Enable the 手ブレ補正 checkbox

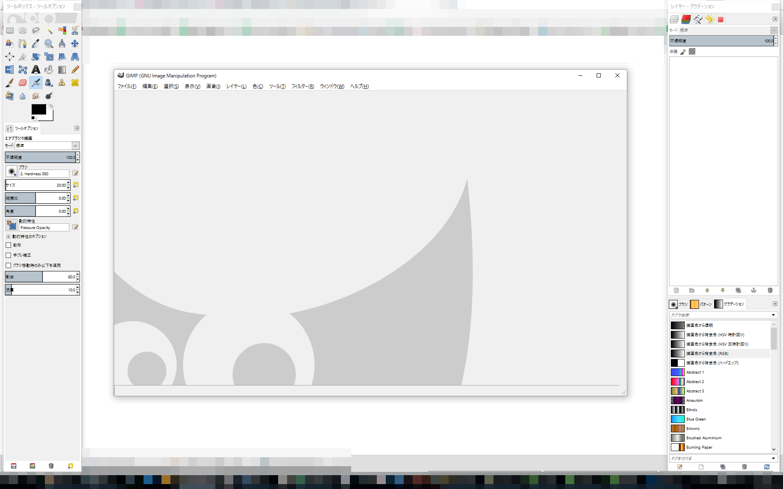click(8, 255)
